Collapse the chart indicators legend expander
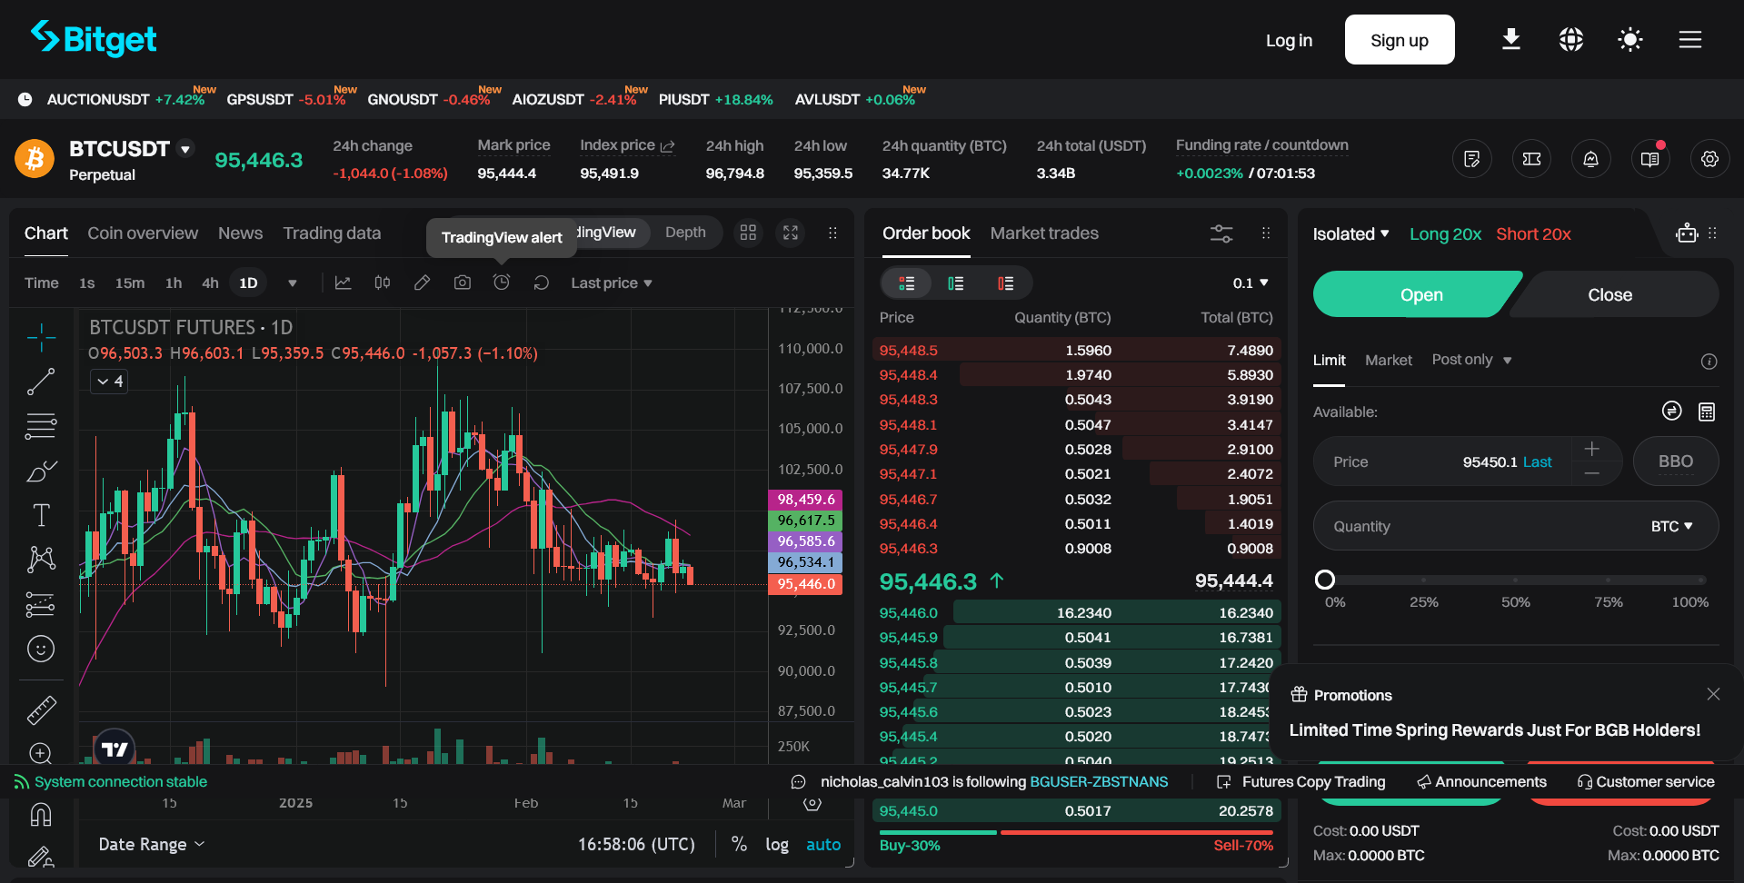This screenshot has height=883, width=1744. [108, 382]
